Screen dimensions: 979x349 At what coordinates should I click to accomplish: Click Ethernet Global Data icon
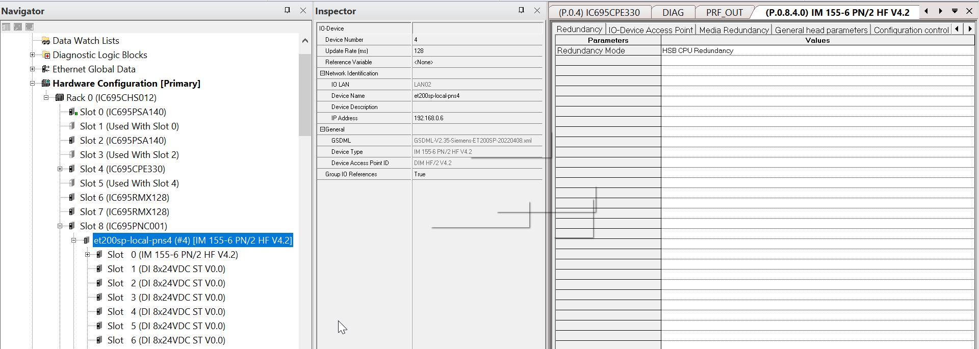pos(46,69)
